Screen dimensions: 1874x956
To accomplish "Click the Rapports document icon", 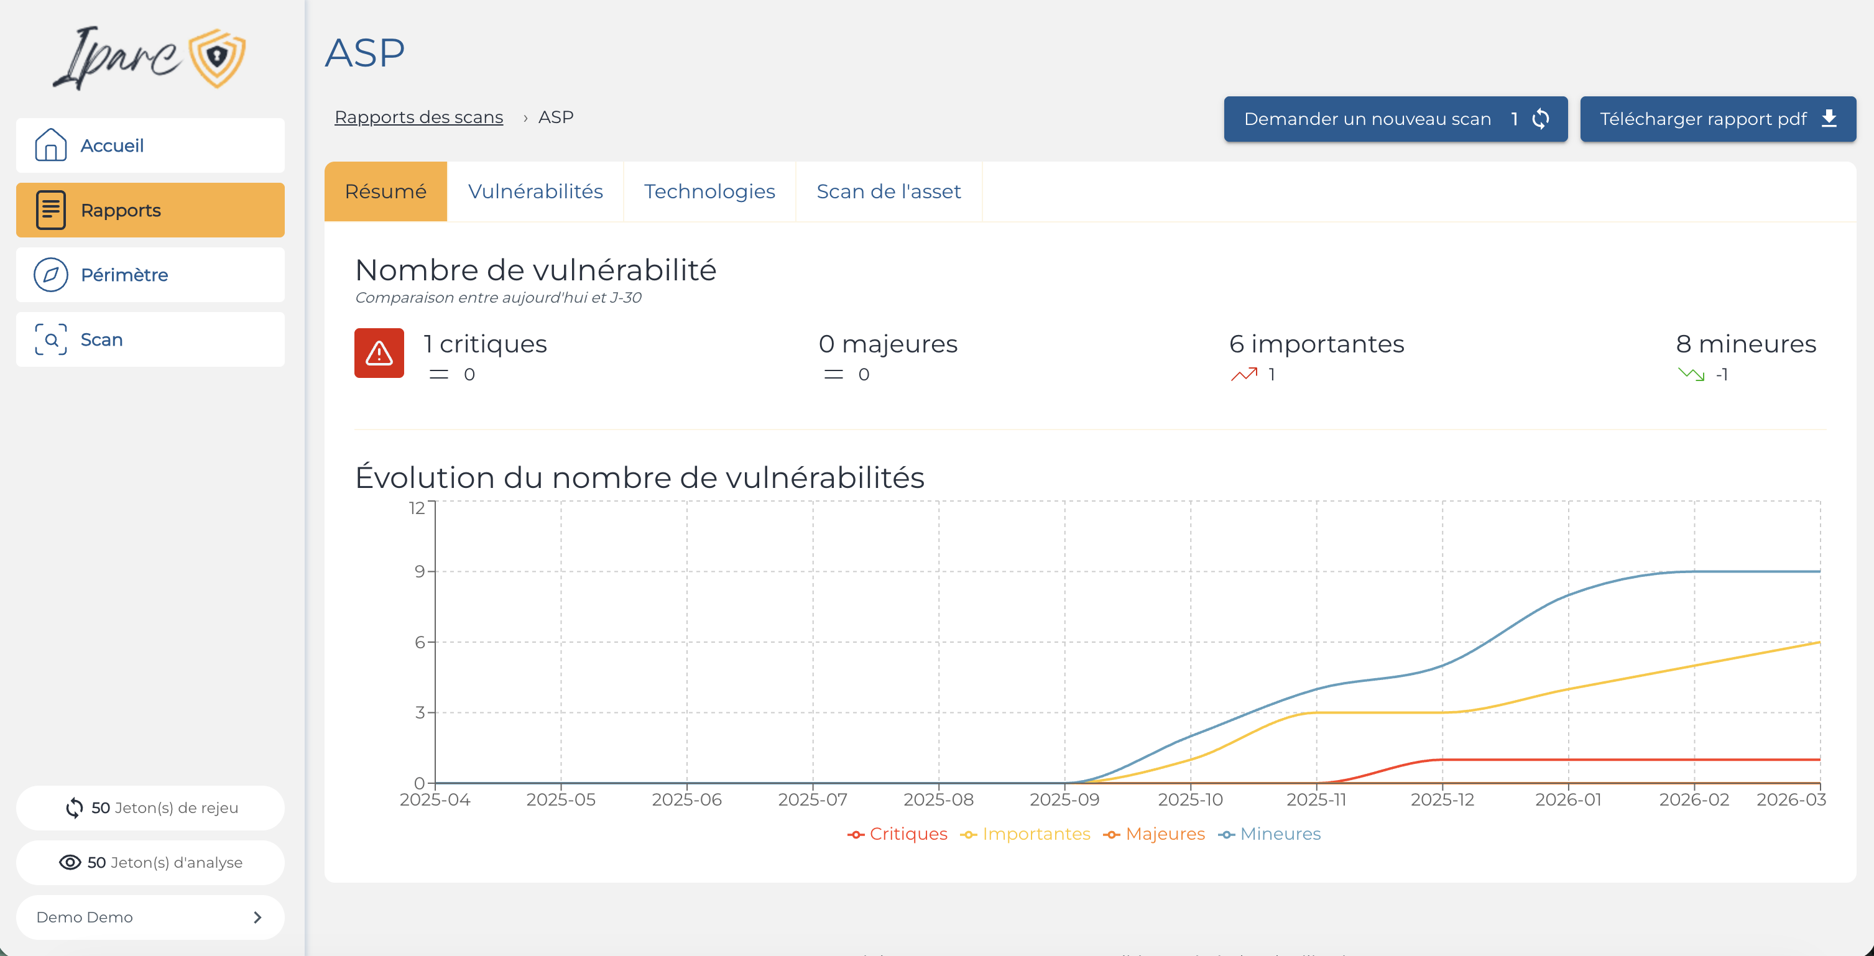I will point(50,209).
